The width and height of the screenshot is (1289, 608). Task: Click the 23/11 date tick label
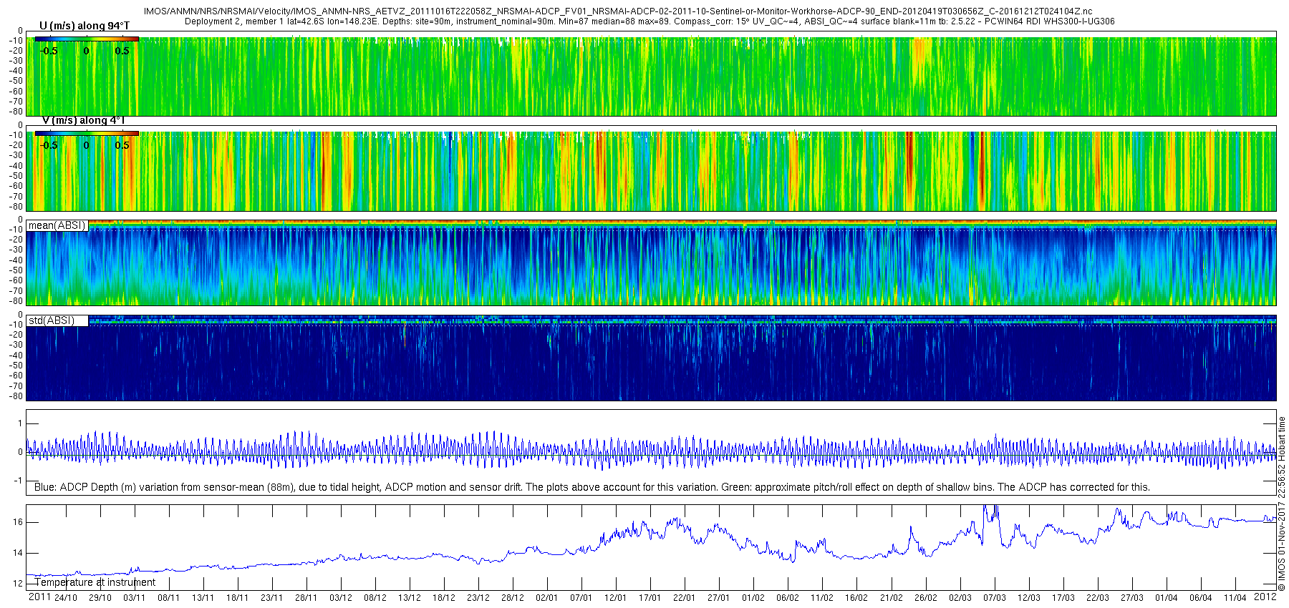(x=271, y=598)
